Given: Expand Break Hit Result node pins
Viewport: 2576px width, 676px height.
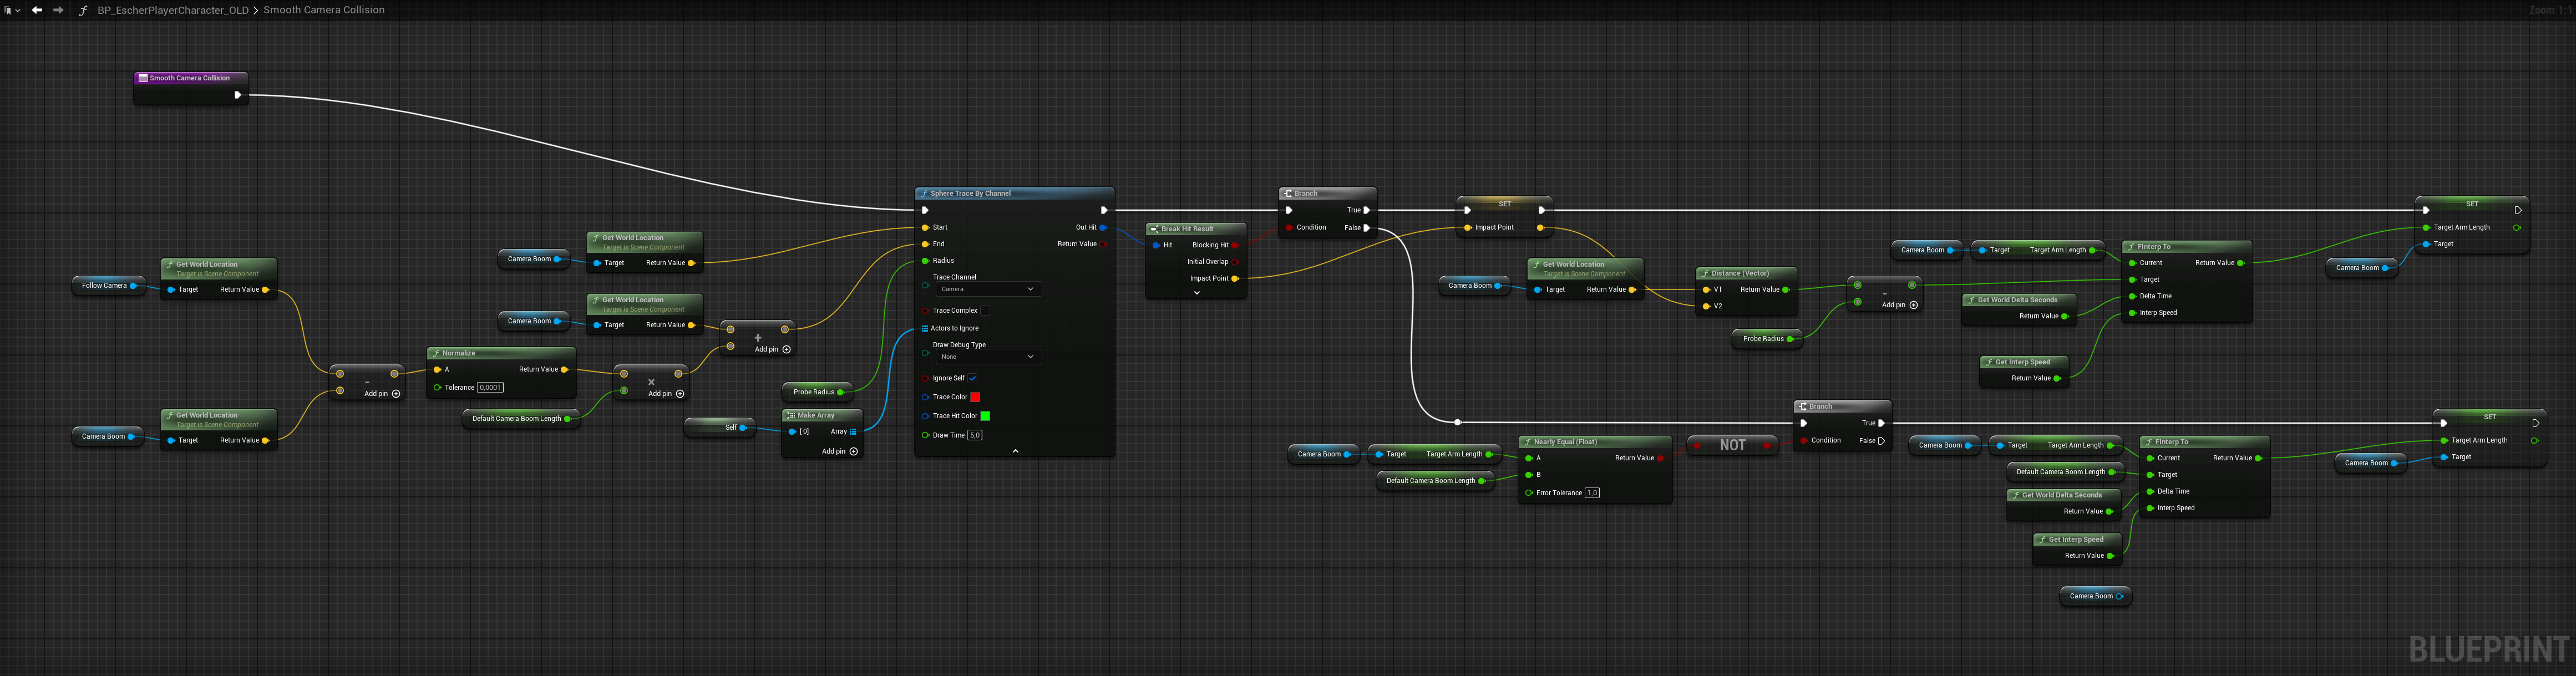Looking at the screenshot, I should 1196,293.
